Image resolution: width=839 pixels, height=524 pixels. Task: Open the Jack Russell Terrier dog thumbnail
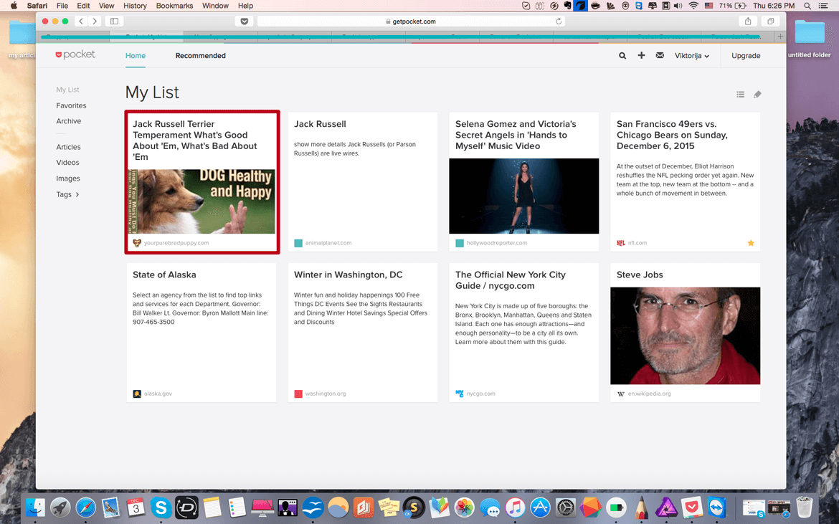click(202, 201)
